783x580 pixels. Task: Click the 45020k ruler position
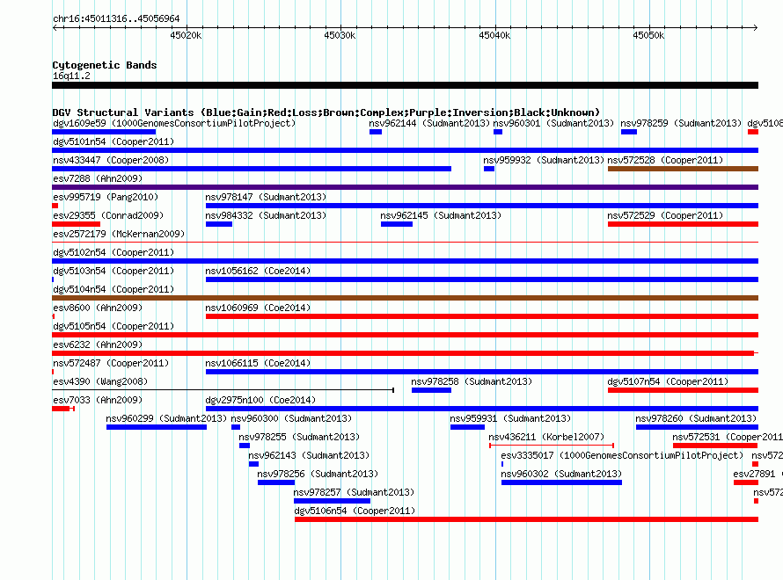click(186, 35)
